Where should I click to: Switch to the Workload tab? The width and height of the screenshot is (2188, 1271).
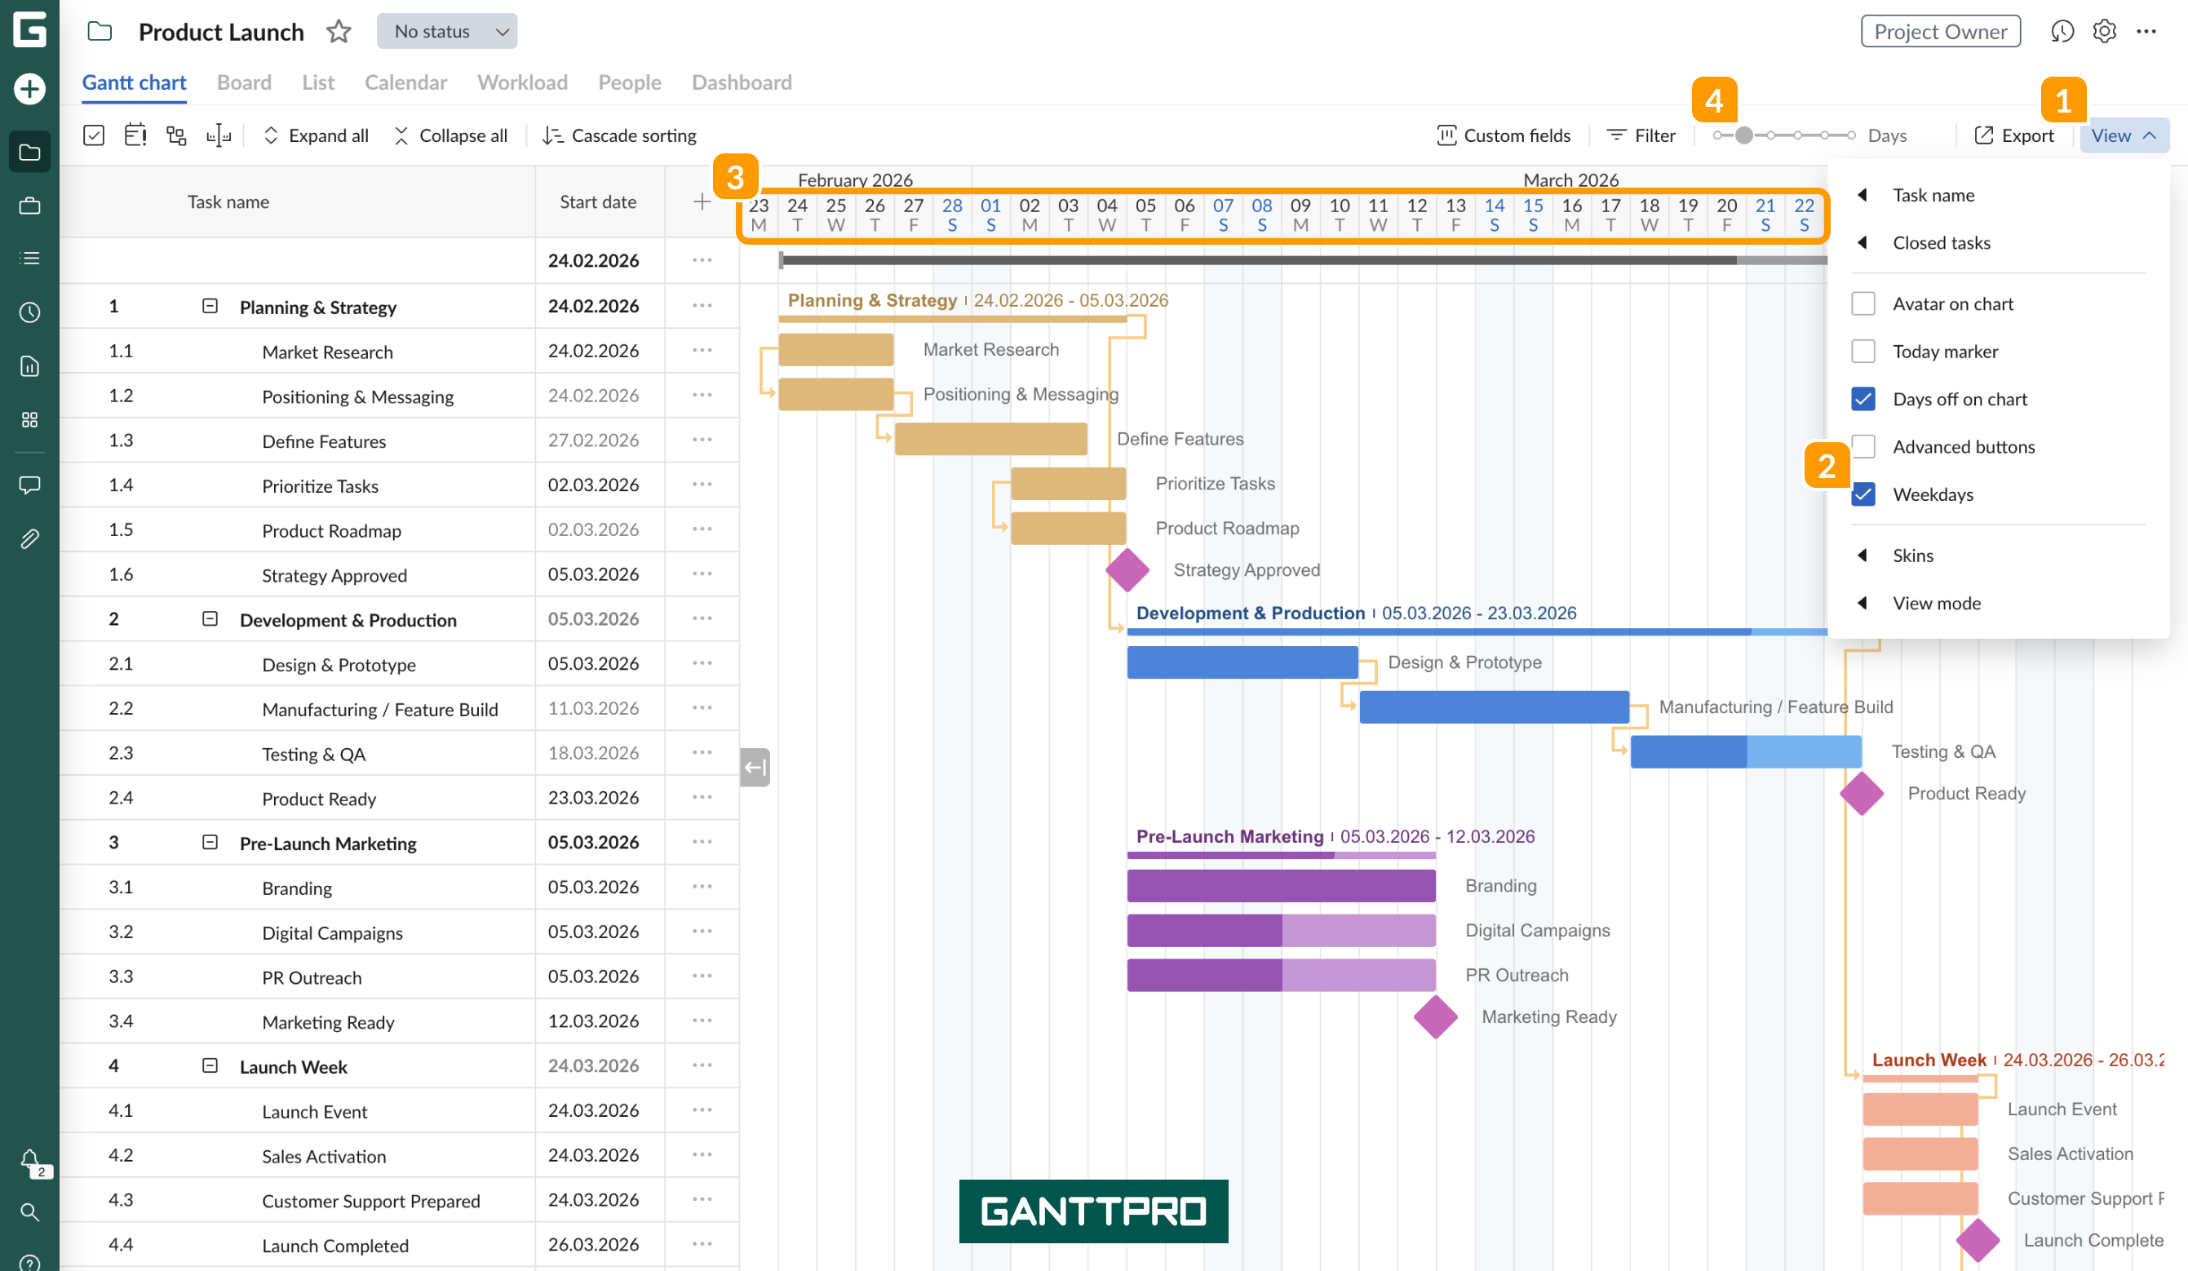pos(522,82)
